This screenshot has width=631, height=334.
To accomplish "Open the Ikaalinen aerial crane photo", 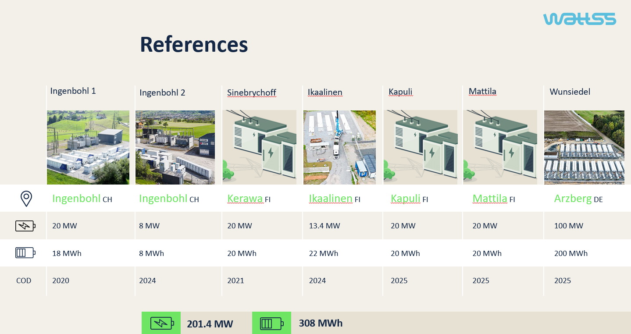I will [x=339, y=147].
